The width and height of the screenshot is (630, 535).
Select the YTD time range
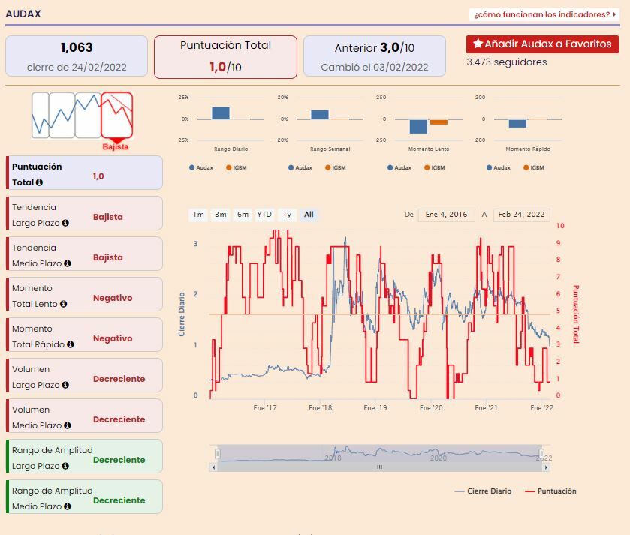(x=264, y=215)
